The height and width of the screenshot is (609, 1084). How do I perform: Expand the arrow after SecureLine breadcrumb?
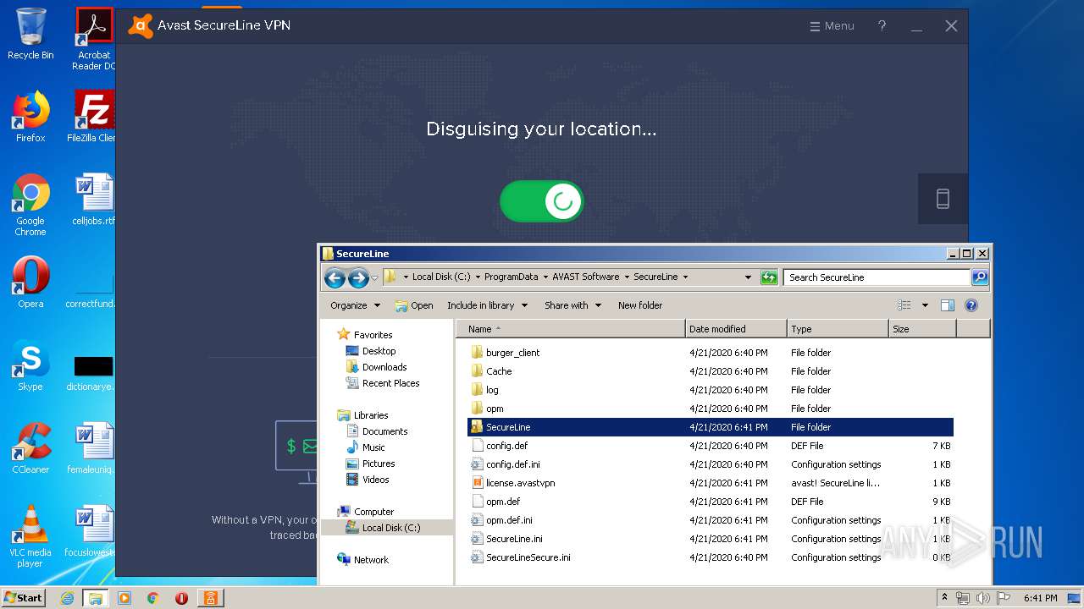click(x=685, y=277)
